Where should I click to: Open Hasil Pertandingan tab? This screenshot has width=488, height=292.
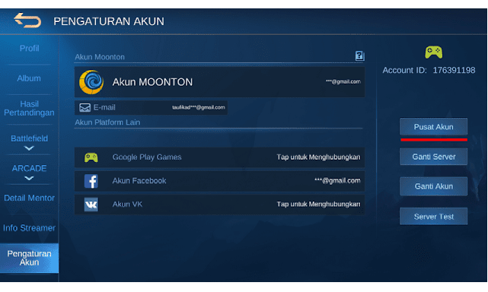tap(29, 108)
